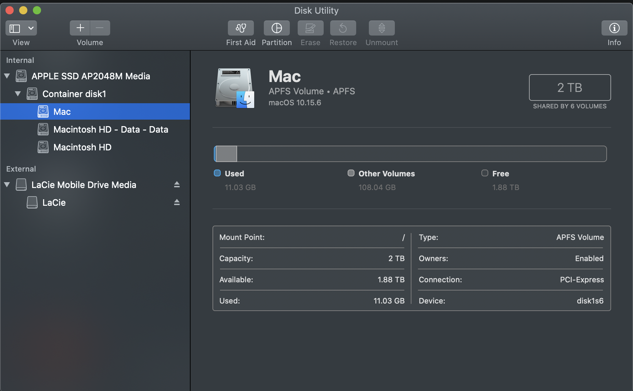Click the First Aid label
Image resolution: width=633 pixels, height=391 pixels.
pyautogui.click(x=241, y=42)
